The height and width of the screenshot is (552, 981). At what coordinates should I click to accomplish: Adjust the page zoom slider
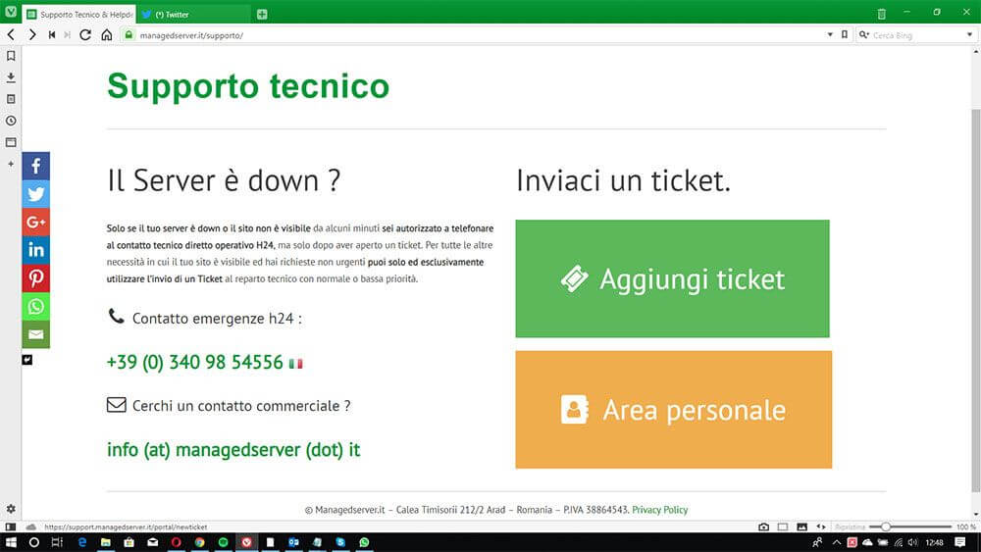click(912, 527)
